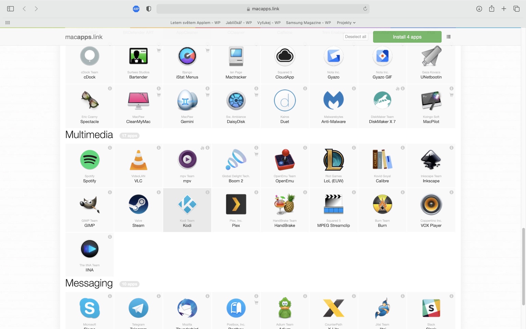This screenshot has width=526, height=329.
Task: Choose the Plex app icon
Action: pos(236,204)
